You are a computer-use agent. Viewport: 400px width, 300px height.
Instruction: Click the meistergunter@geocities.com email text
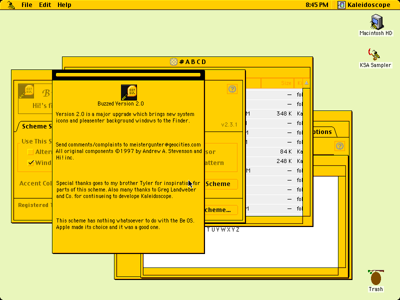pyautogui.click(x=165, y=144)
